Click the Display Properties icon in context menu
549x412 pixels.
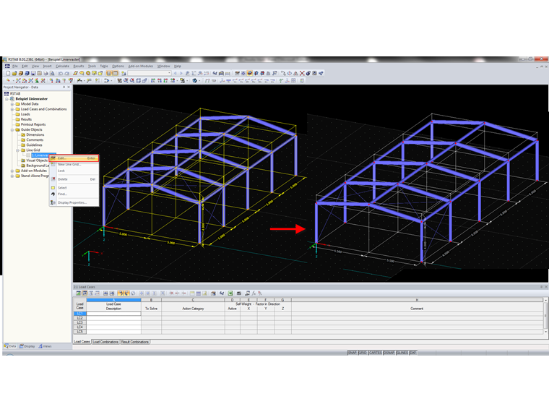(x=53, y=202)
